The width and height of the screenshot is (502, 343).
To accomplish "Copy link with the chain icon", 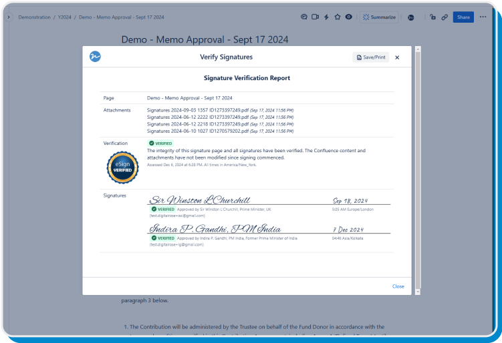I will (445, 17).
